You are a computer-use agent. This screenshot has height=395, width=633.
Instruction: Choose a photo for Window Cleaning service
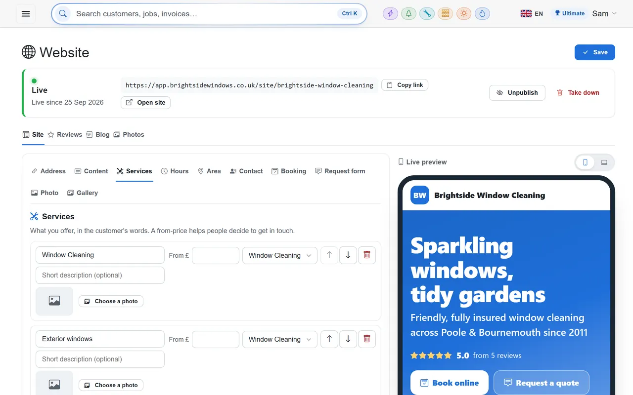coord(111,301)
